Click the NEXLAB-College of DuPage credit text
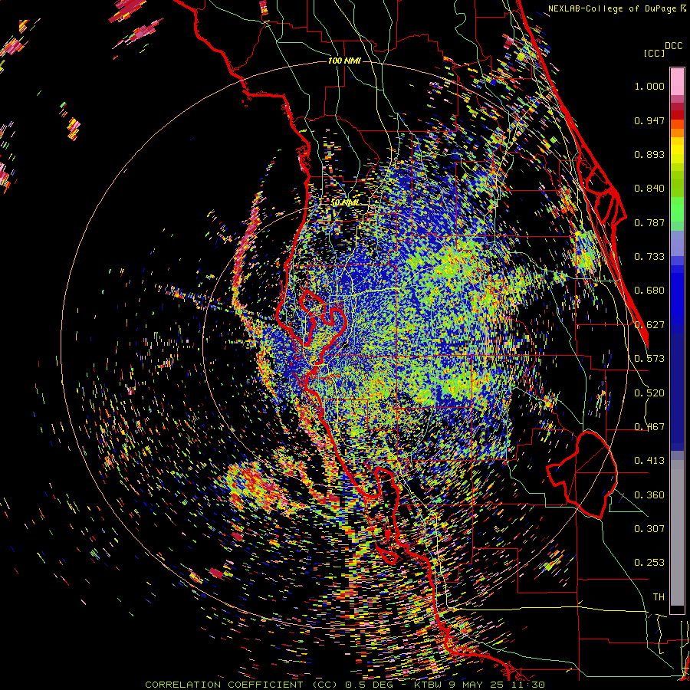This screenshot has width=690, height=690. (614, 8)
